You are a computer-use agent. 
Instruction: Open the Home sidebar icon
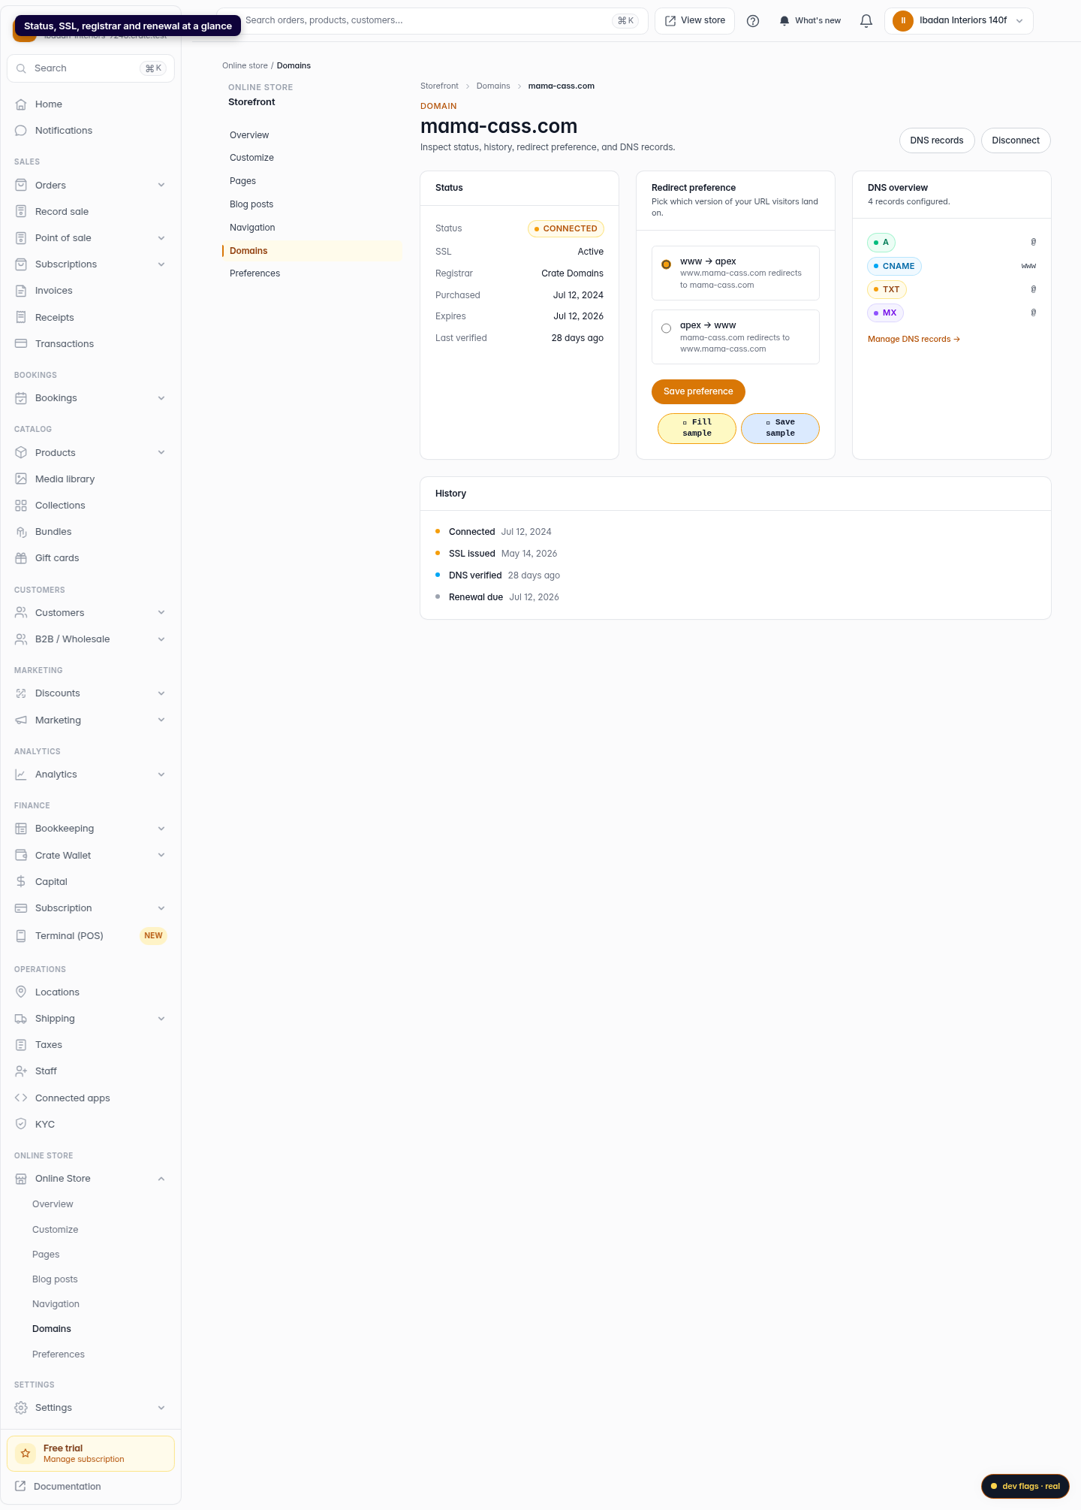(x=21, y=104)
